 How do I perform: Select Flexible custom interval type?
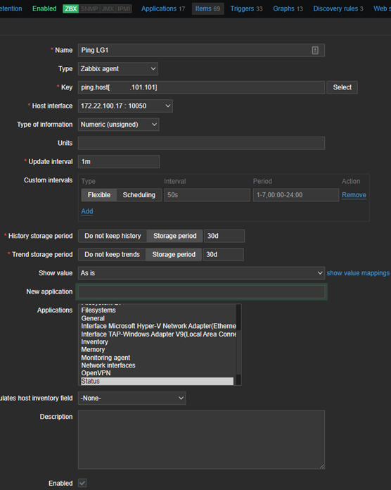pyautogui.click(x=99, y=195)
